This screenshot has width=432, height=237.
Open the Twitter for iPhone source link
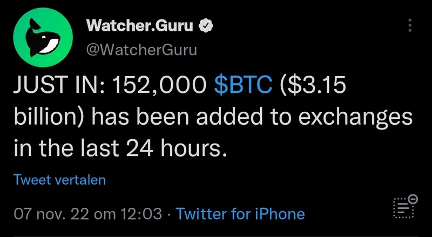point(240,214)
